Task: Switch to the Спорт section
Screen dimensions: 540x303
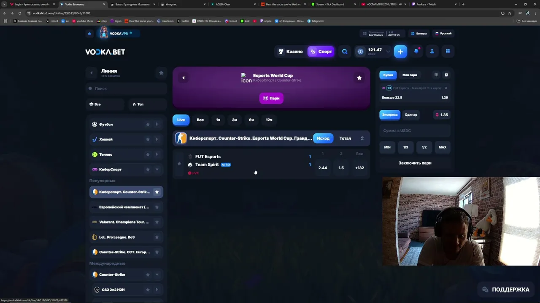Action: (321, 52)
